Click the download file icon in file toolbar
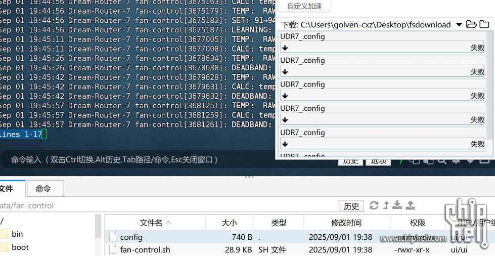The image size is (495, 256). [x=397, y=205]
